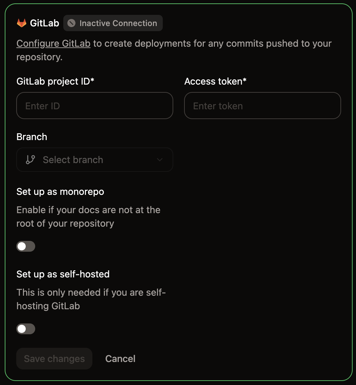The height and width of the screenshot is (385, 356).
Task: Click the GitLab heading next to the logo
Action: pos(45,23)
